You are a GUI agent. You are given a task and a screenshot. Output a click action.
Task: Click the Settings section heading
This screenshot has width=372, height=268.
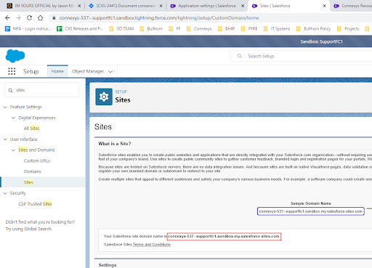tap(108, 265)
